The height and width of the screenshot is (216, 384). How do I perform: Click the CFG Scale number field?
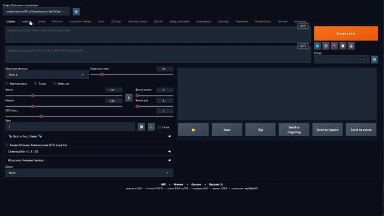[x=165, y=111]
